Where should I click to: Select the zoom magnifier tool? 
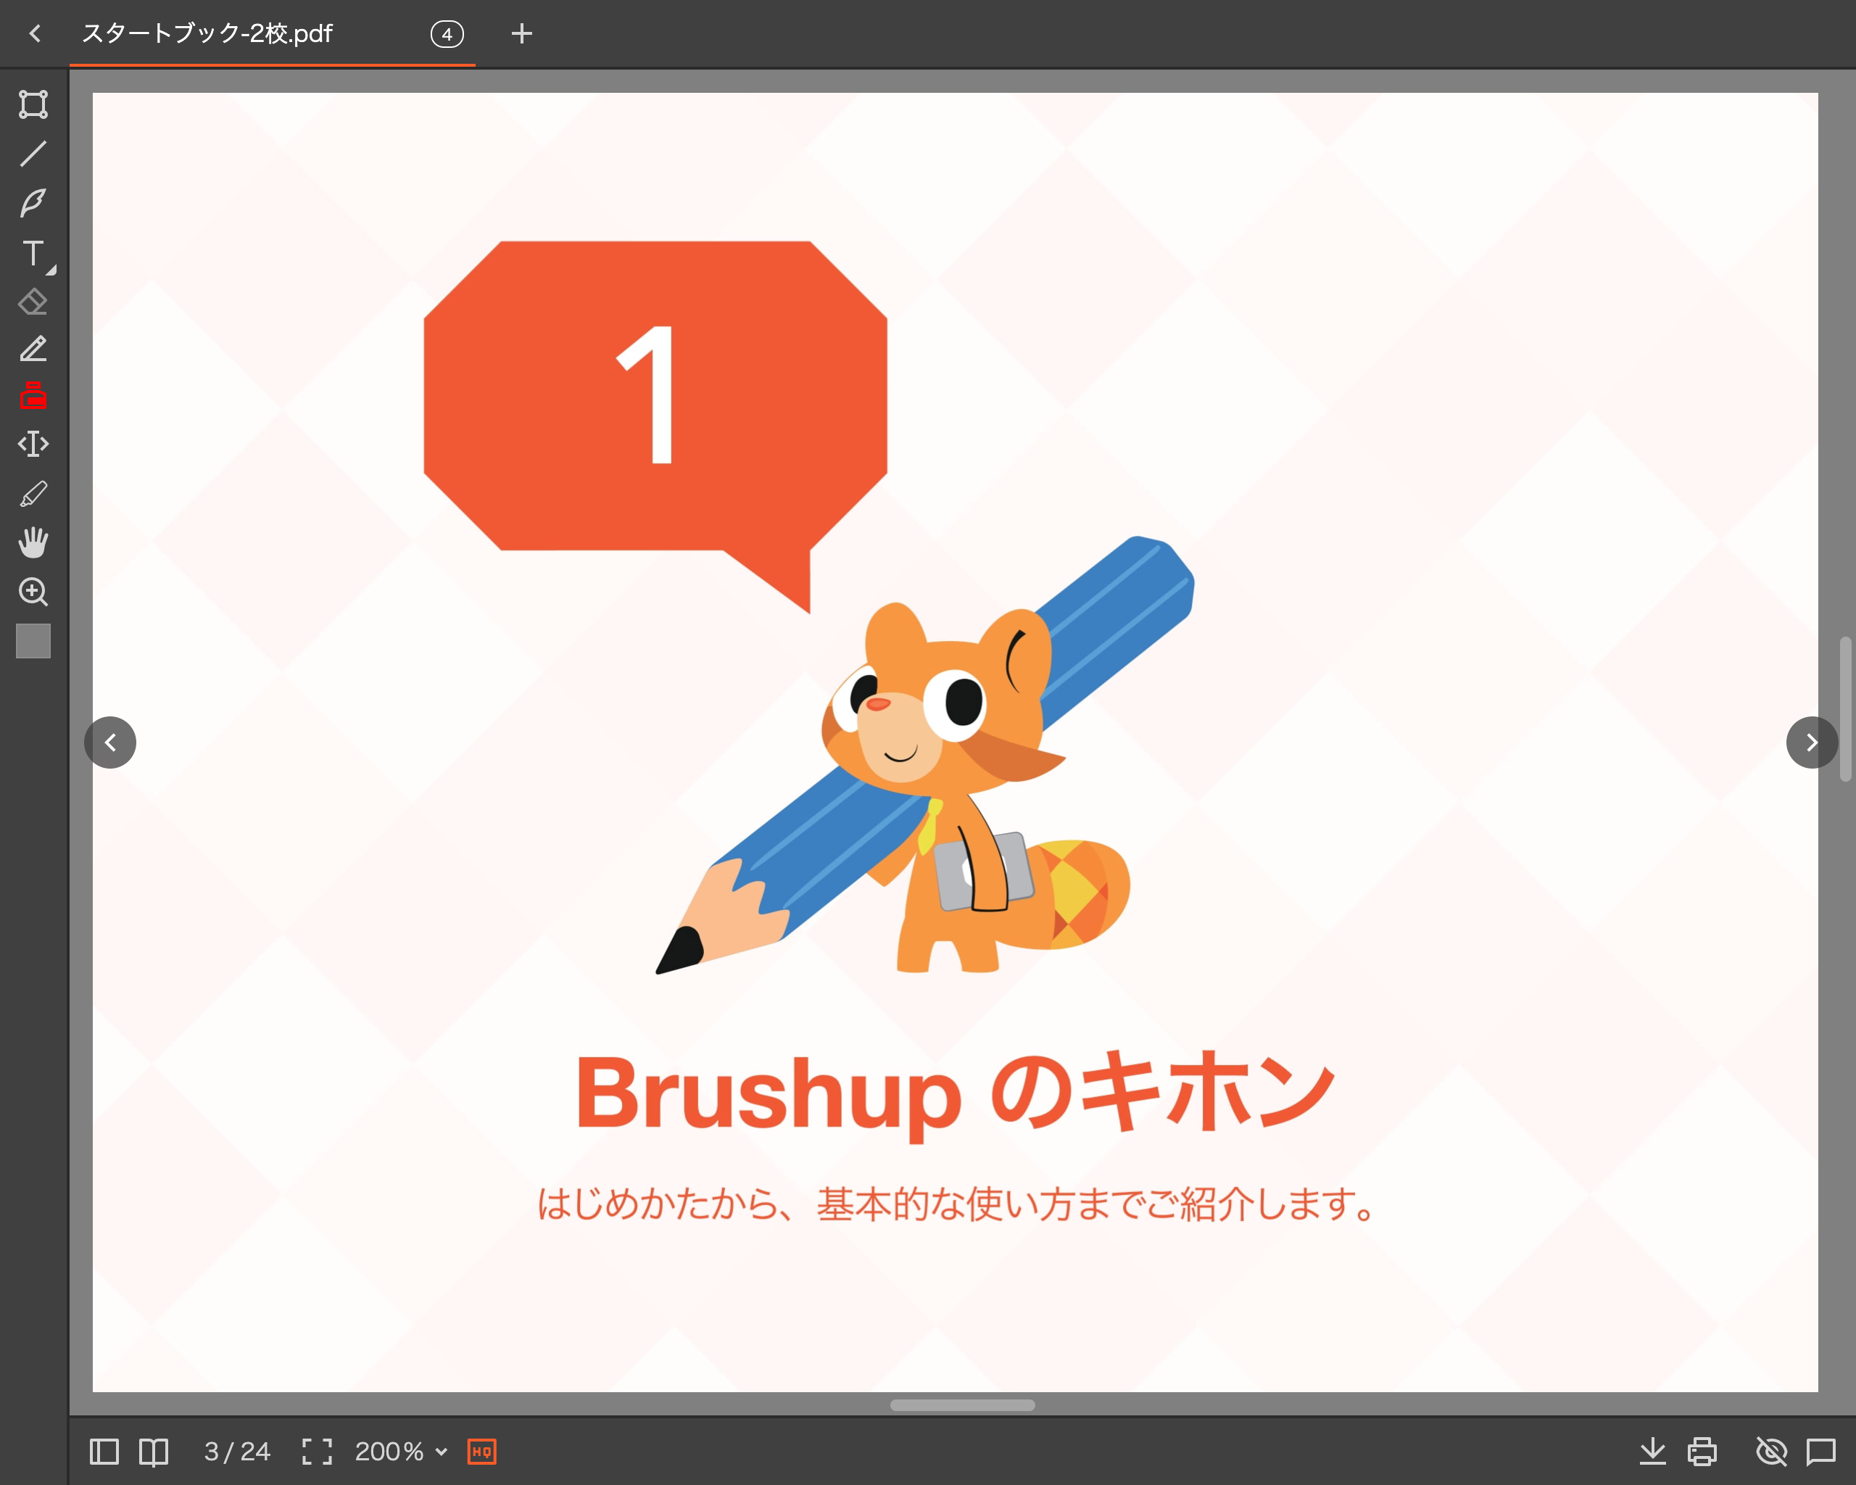coord(33,592)
